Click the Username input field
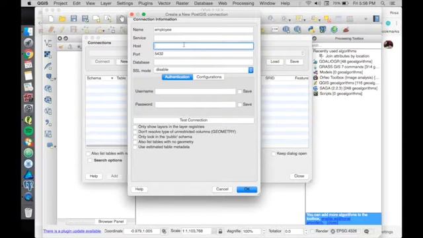 pyautogui.click(x=196, y=91)
